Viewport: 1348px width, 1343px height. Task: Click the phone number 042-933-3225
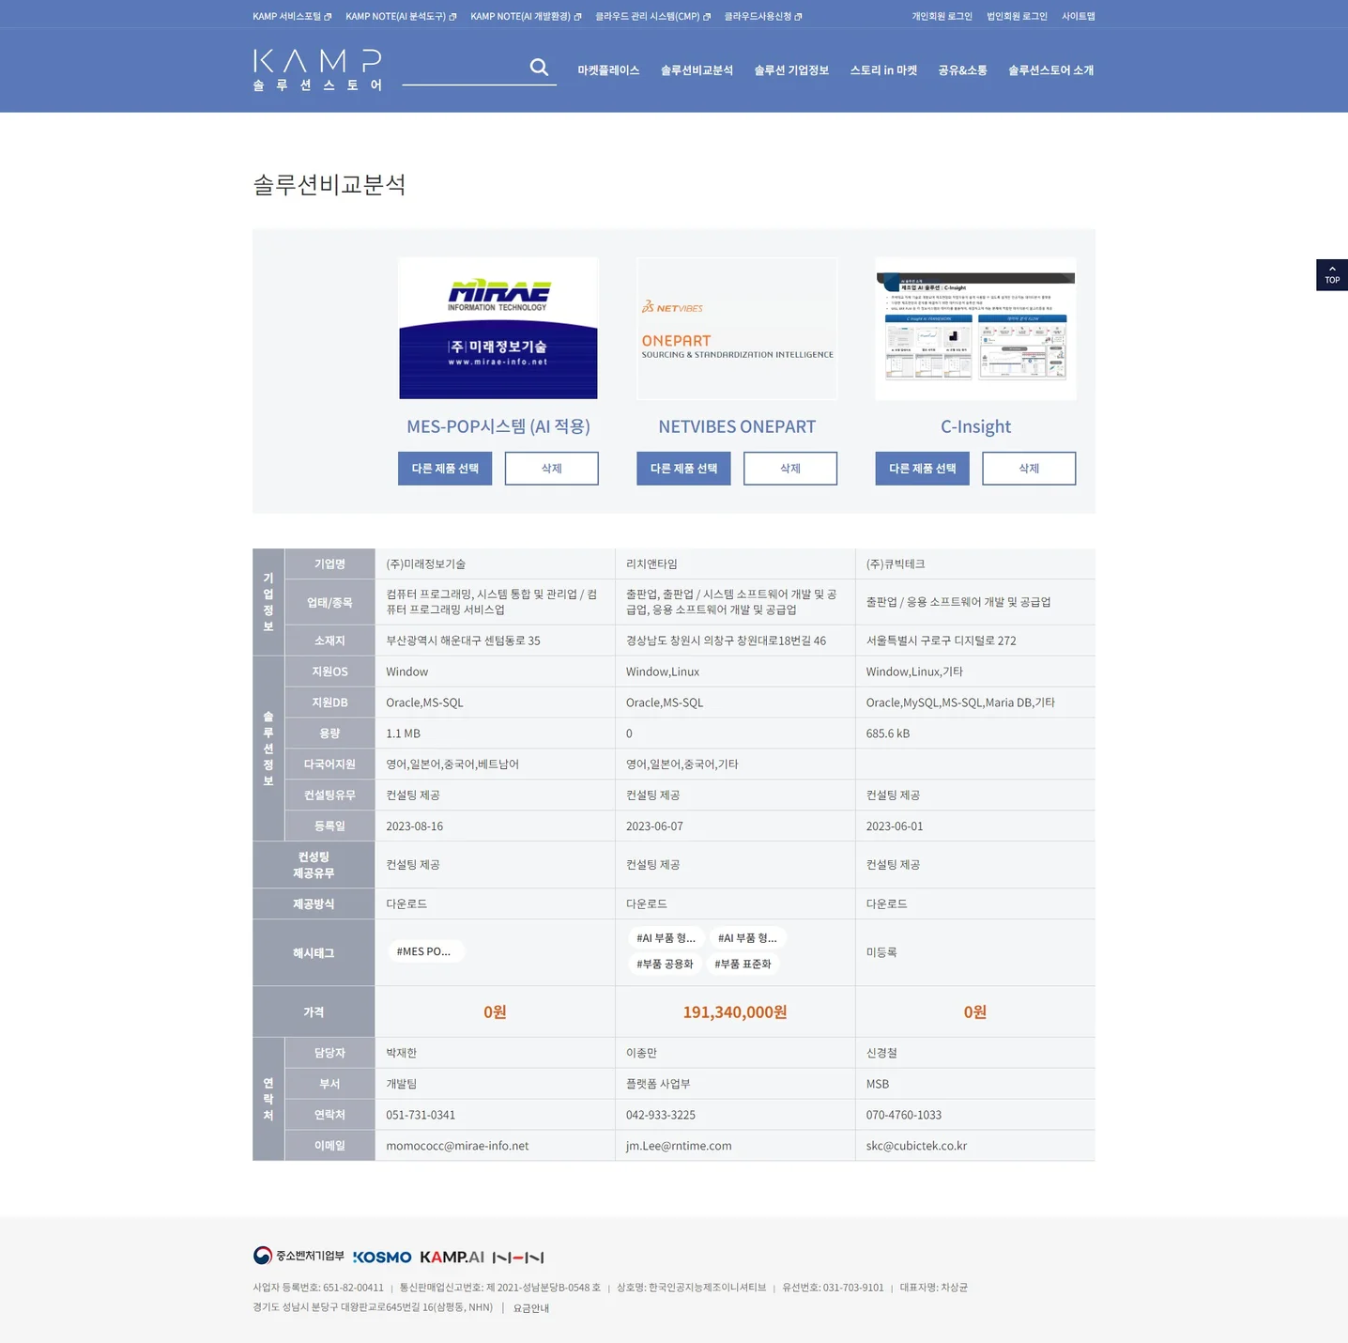pyautogui.click(x=661, y=1115)
